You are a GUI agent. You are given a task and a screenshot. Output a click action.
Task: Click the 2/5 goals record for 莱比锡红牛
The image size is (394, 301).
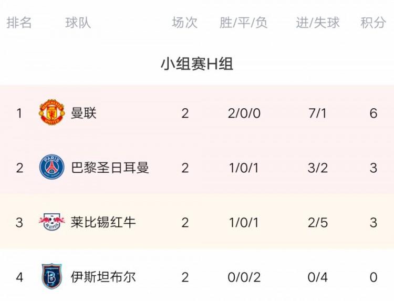[x=318, y=222]
